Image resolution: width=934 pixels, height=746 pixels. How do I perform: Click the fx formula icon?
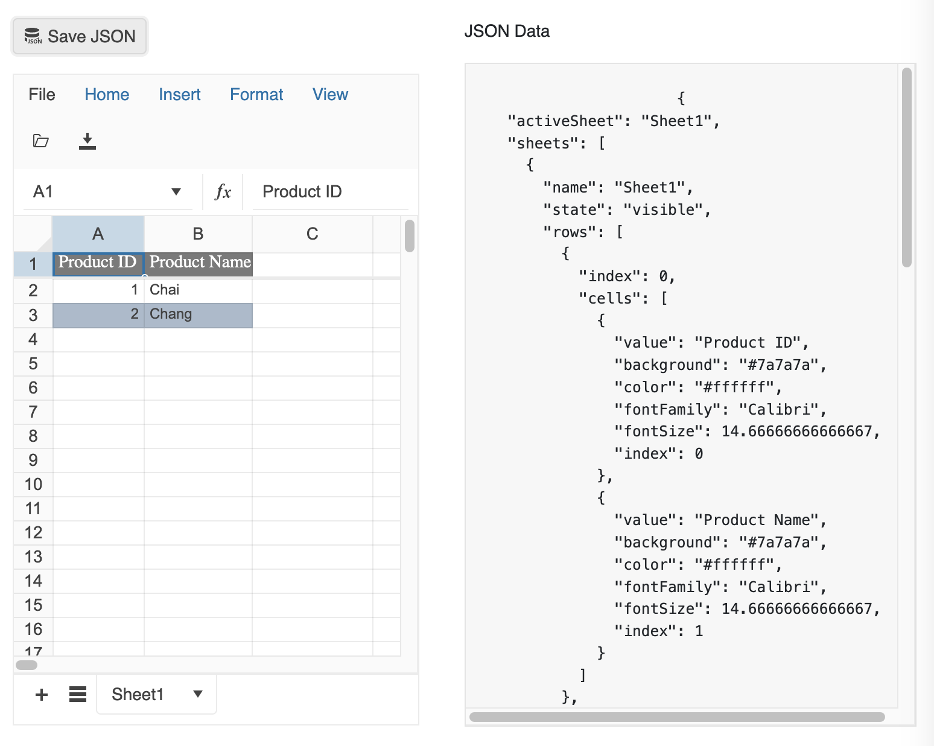point(223,192)
